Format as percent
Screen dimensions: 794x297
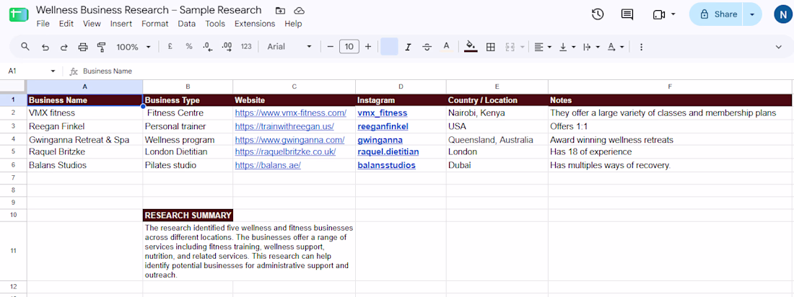click(x=189, y=47)
